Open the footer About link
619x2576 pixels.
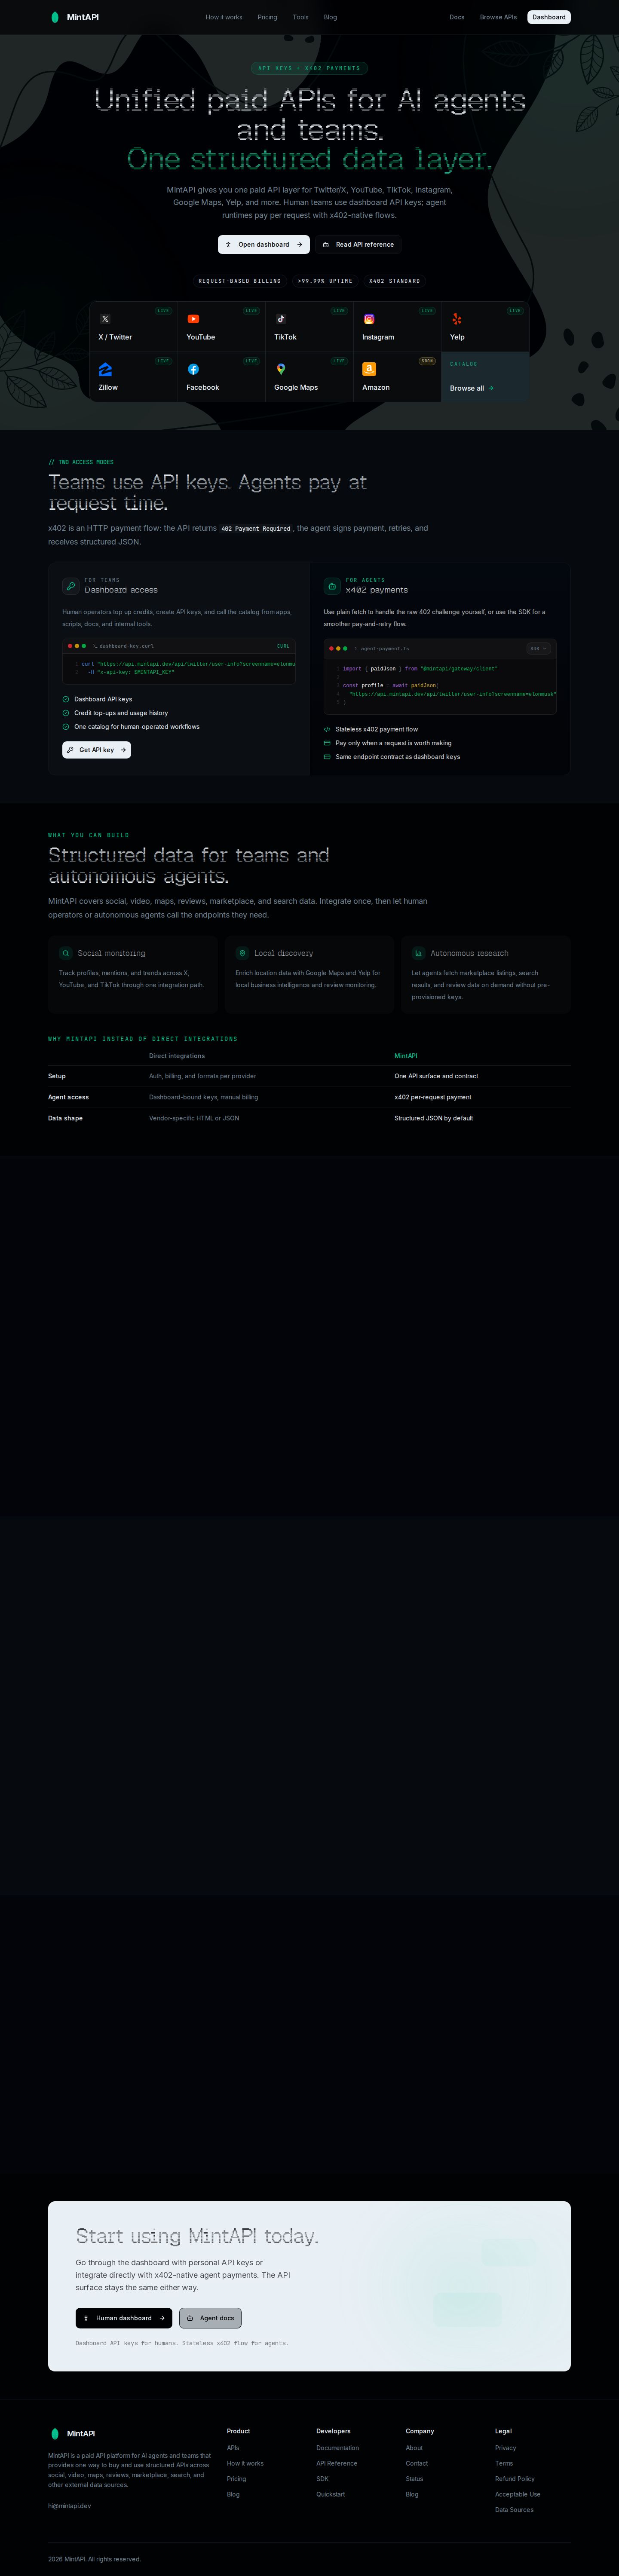point(414,2448)
